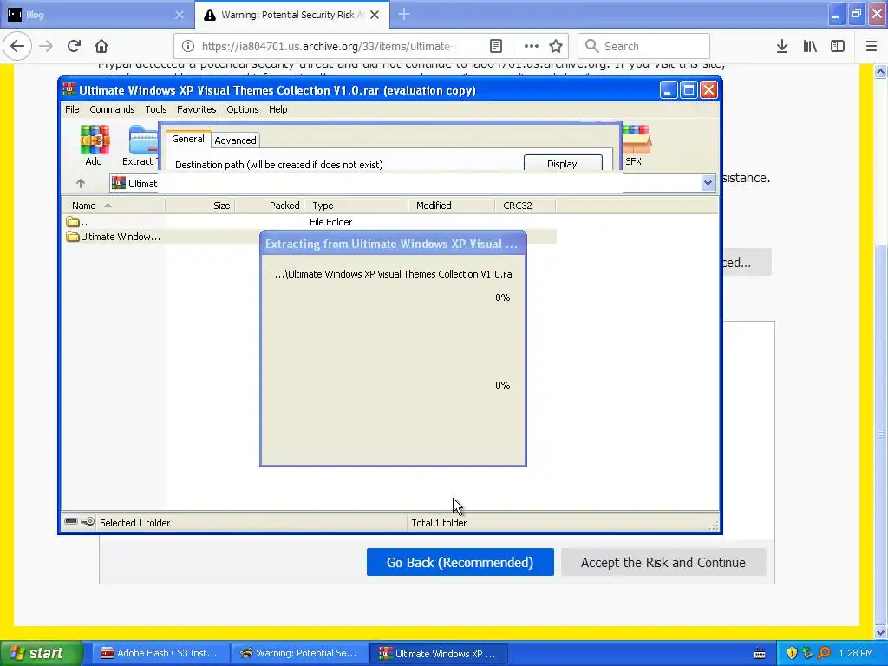Screen dimensions: 888x666
Task: Open Adobe Flash CS3 Inst... taskbar item
Action: pyautogui.click(x=160, y=653)
